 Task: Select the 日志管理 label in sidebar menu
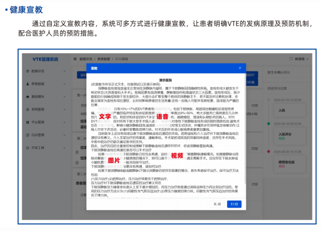click(38, 135)
